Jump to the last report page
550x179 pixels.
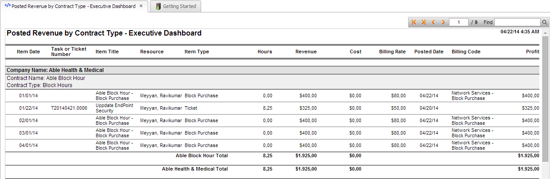[424, 22]
